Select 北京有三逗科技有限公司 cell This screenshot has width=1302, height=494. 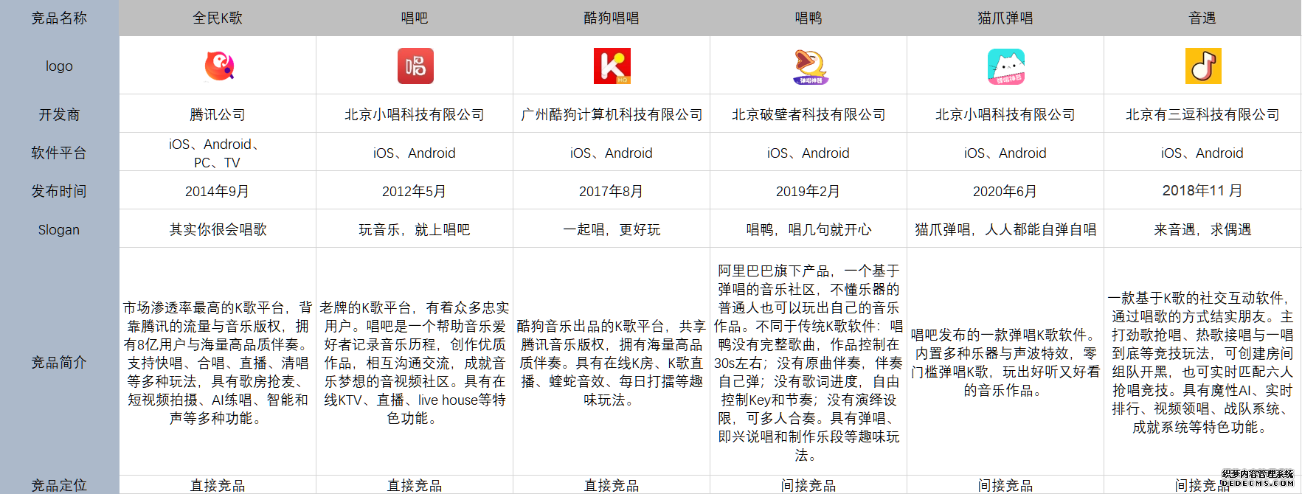coord(1202,114)
